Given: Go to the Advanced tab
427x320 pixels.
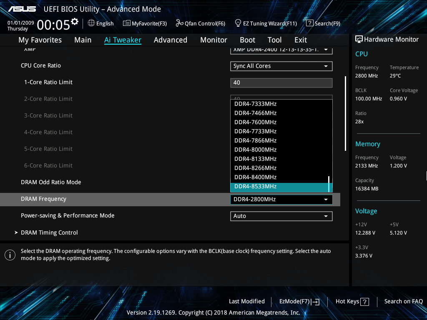Looking at the screenshot, I should [171, 40].
